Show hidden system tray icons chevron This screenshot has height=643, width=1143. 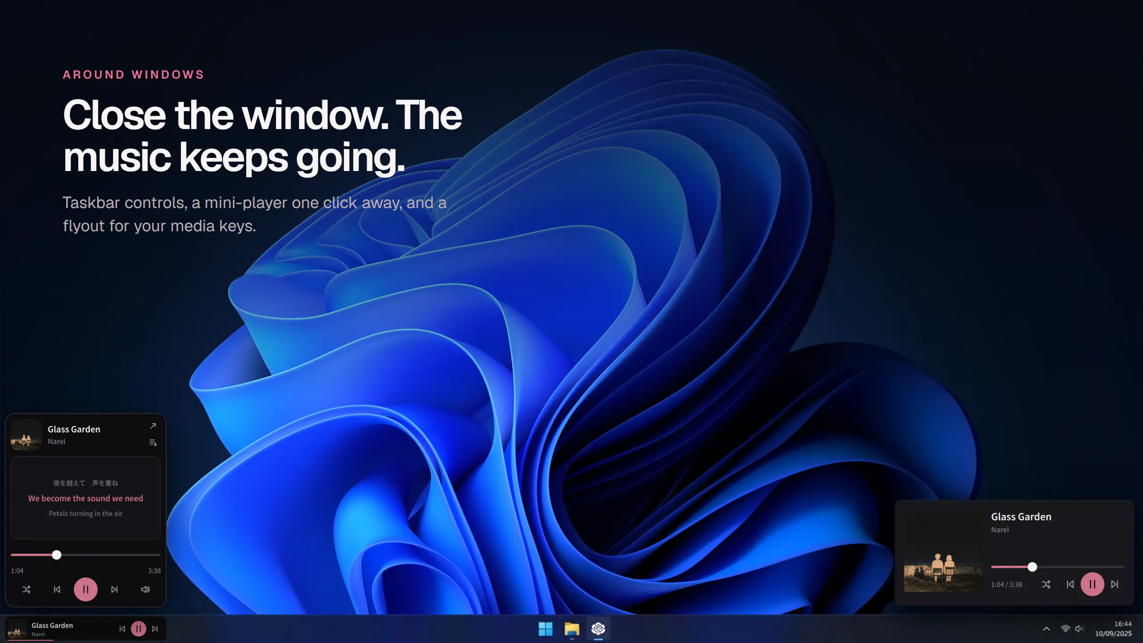pos(1047,629)
